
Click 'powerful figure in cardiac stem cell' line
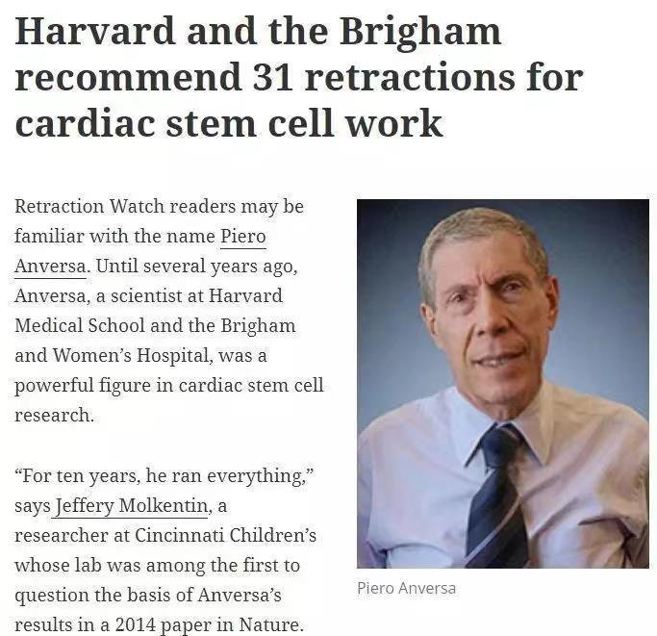click(168, 385)
